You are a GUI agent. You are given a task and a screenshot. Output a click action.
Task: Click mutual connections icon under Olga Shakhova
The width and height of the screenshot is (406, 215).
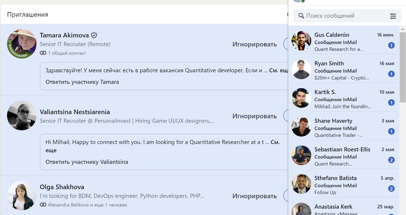point(43,205)
